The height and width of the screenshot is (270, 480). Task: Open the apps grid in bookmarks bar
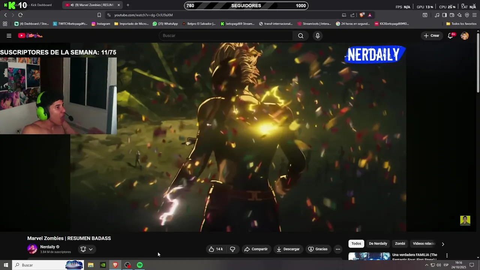[x=5, y=24]
